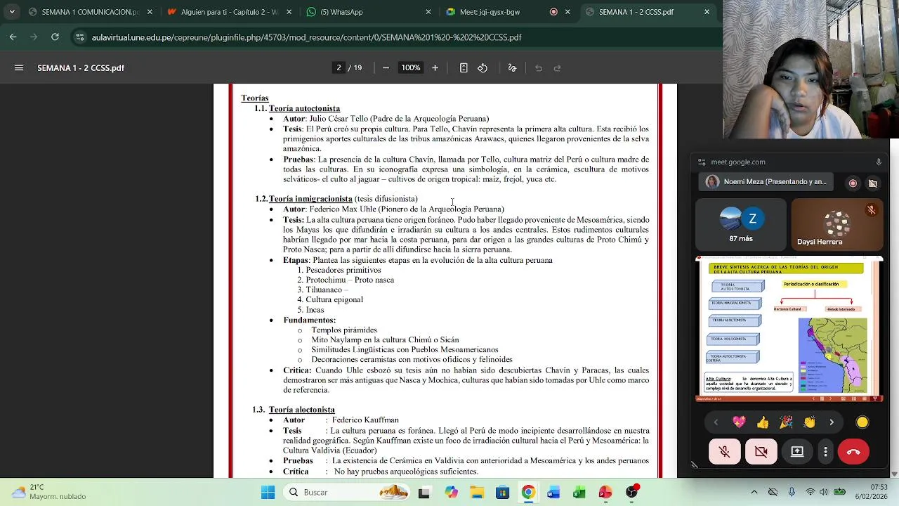899x506 pixels.
Task: Click the yellow circle emoji color selector
Action: click(862, 422)
